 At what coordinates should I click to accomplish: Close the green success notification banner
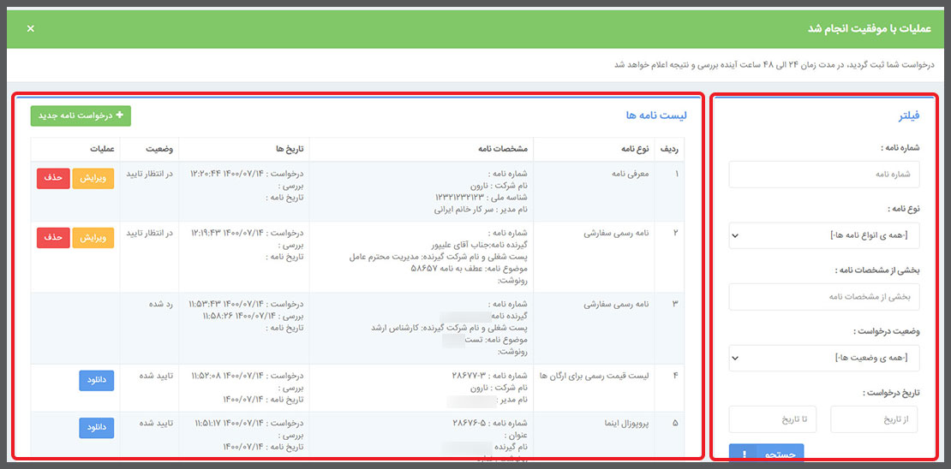[x=31, y=28]
